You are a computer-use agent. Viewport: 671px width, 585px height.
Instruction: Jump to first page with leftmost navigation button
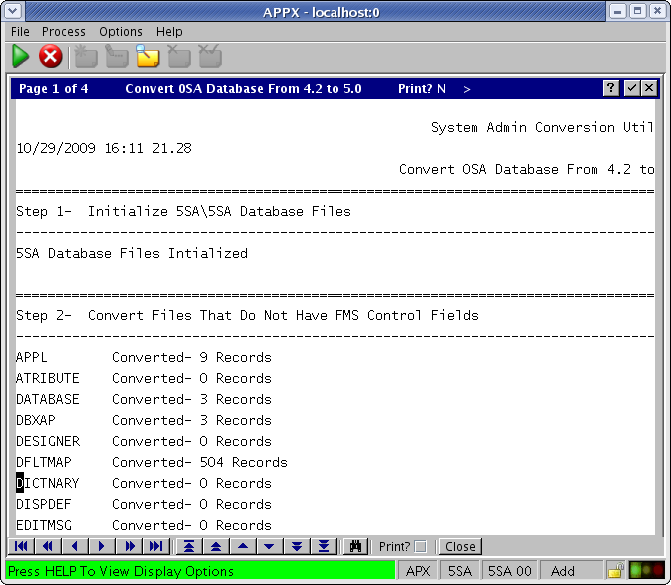point(22,546)
